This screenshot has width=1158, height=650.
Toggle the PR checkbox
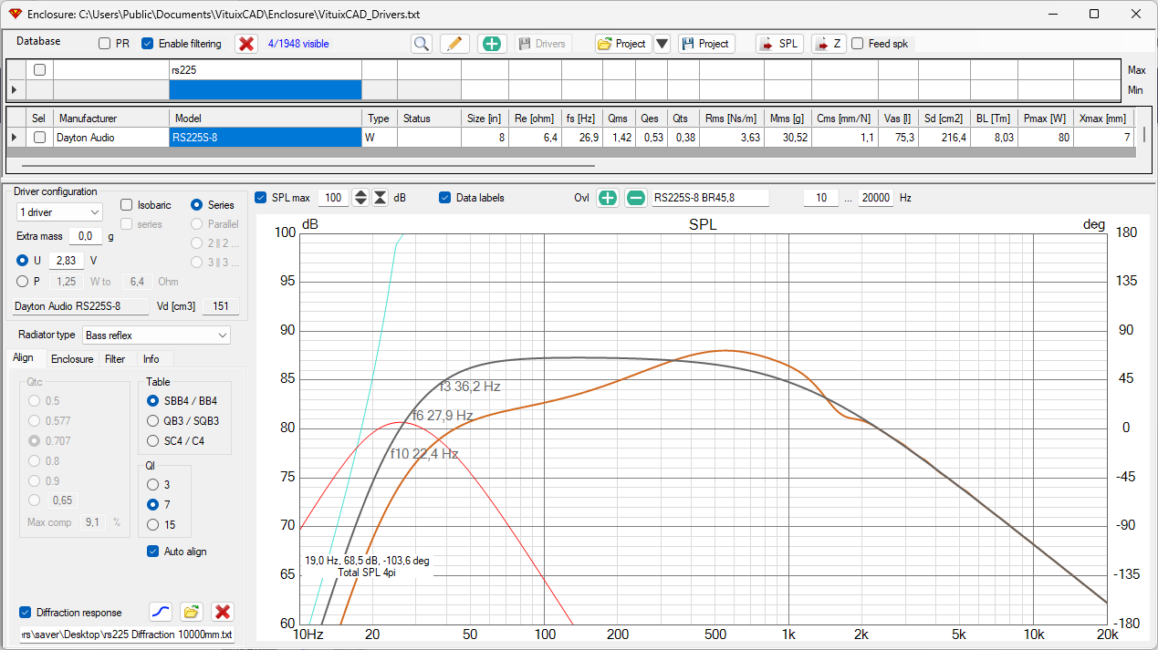pos(105,44)
